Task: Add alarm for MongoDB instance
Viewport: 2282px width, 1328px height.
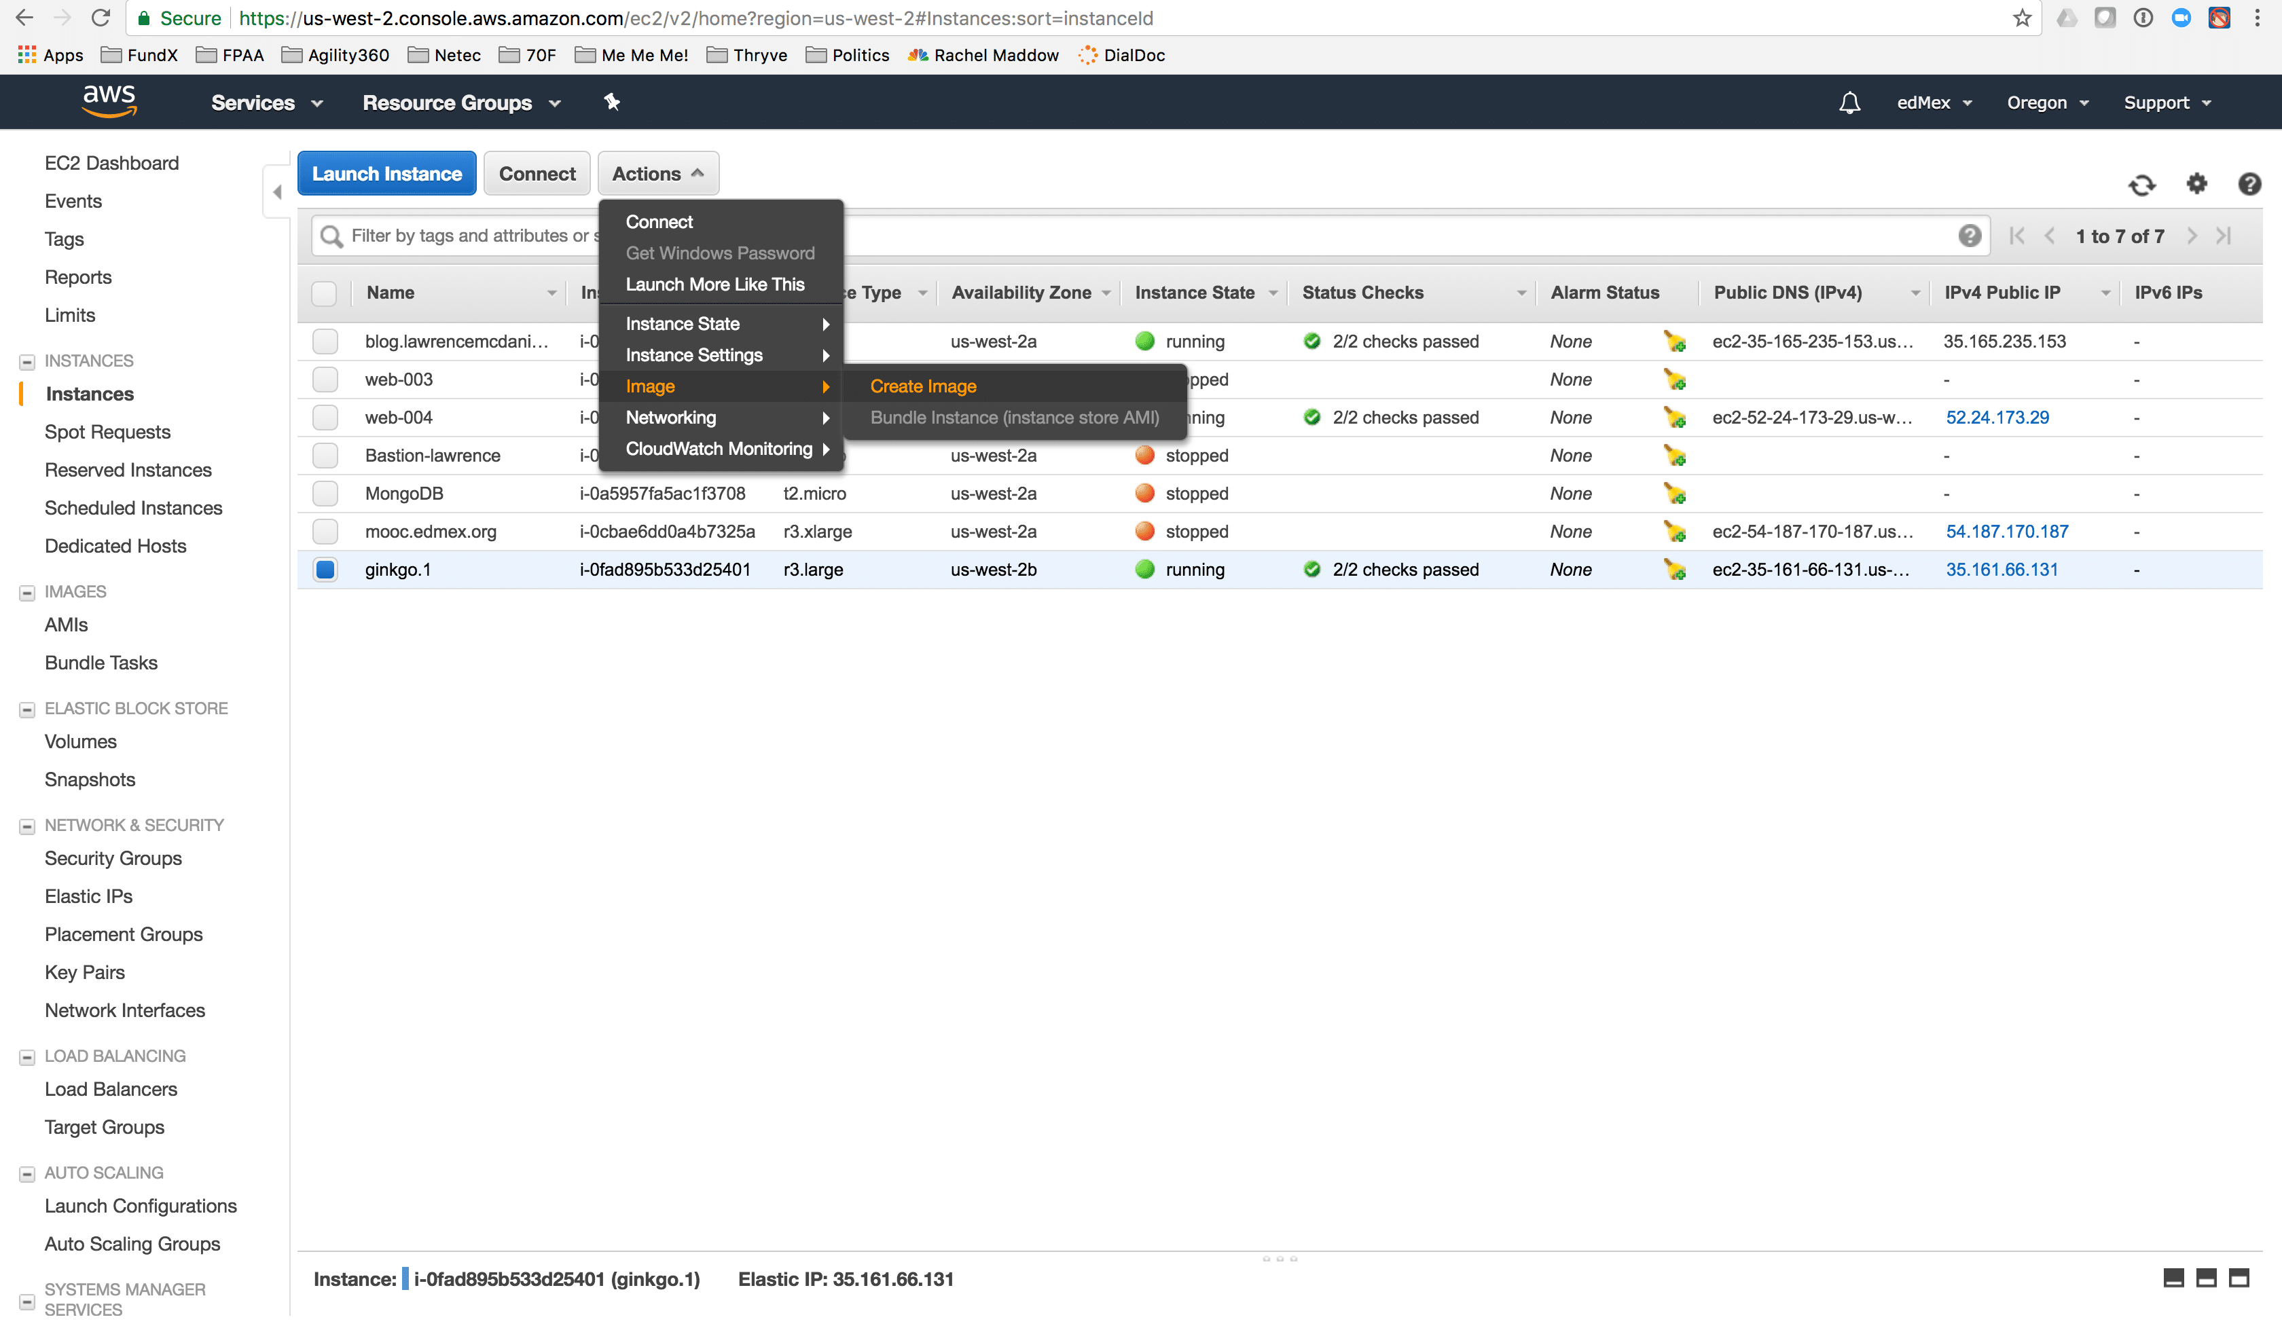Action: 1674,494
